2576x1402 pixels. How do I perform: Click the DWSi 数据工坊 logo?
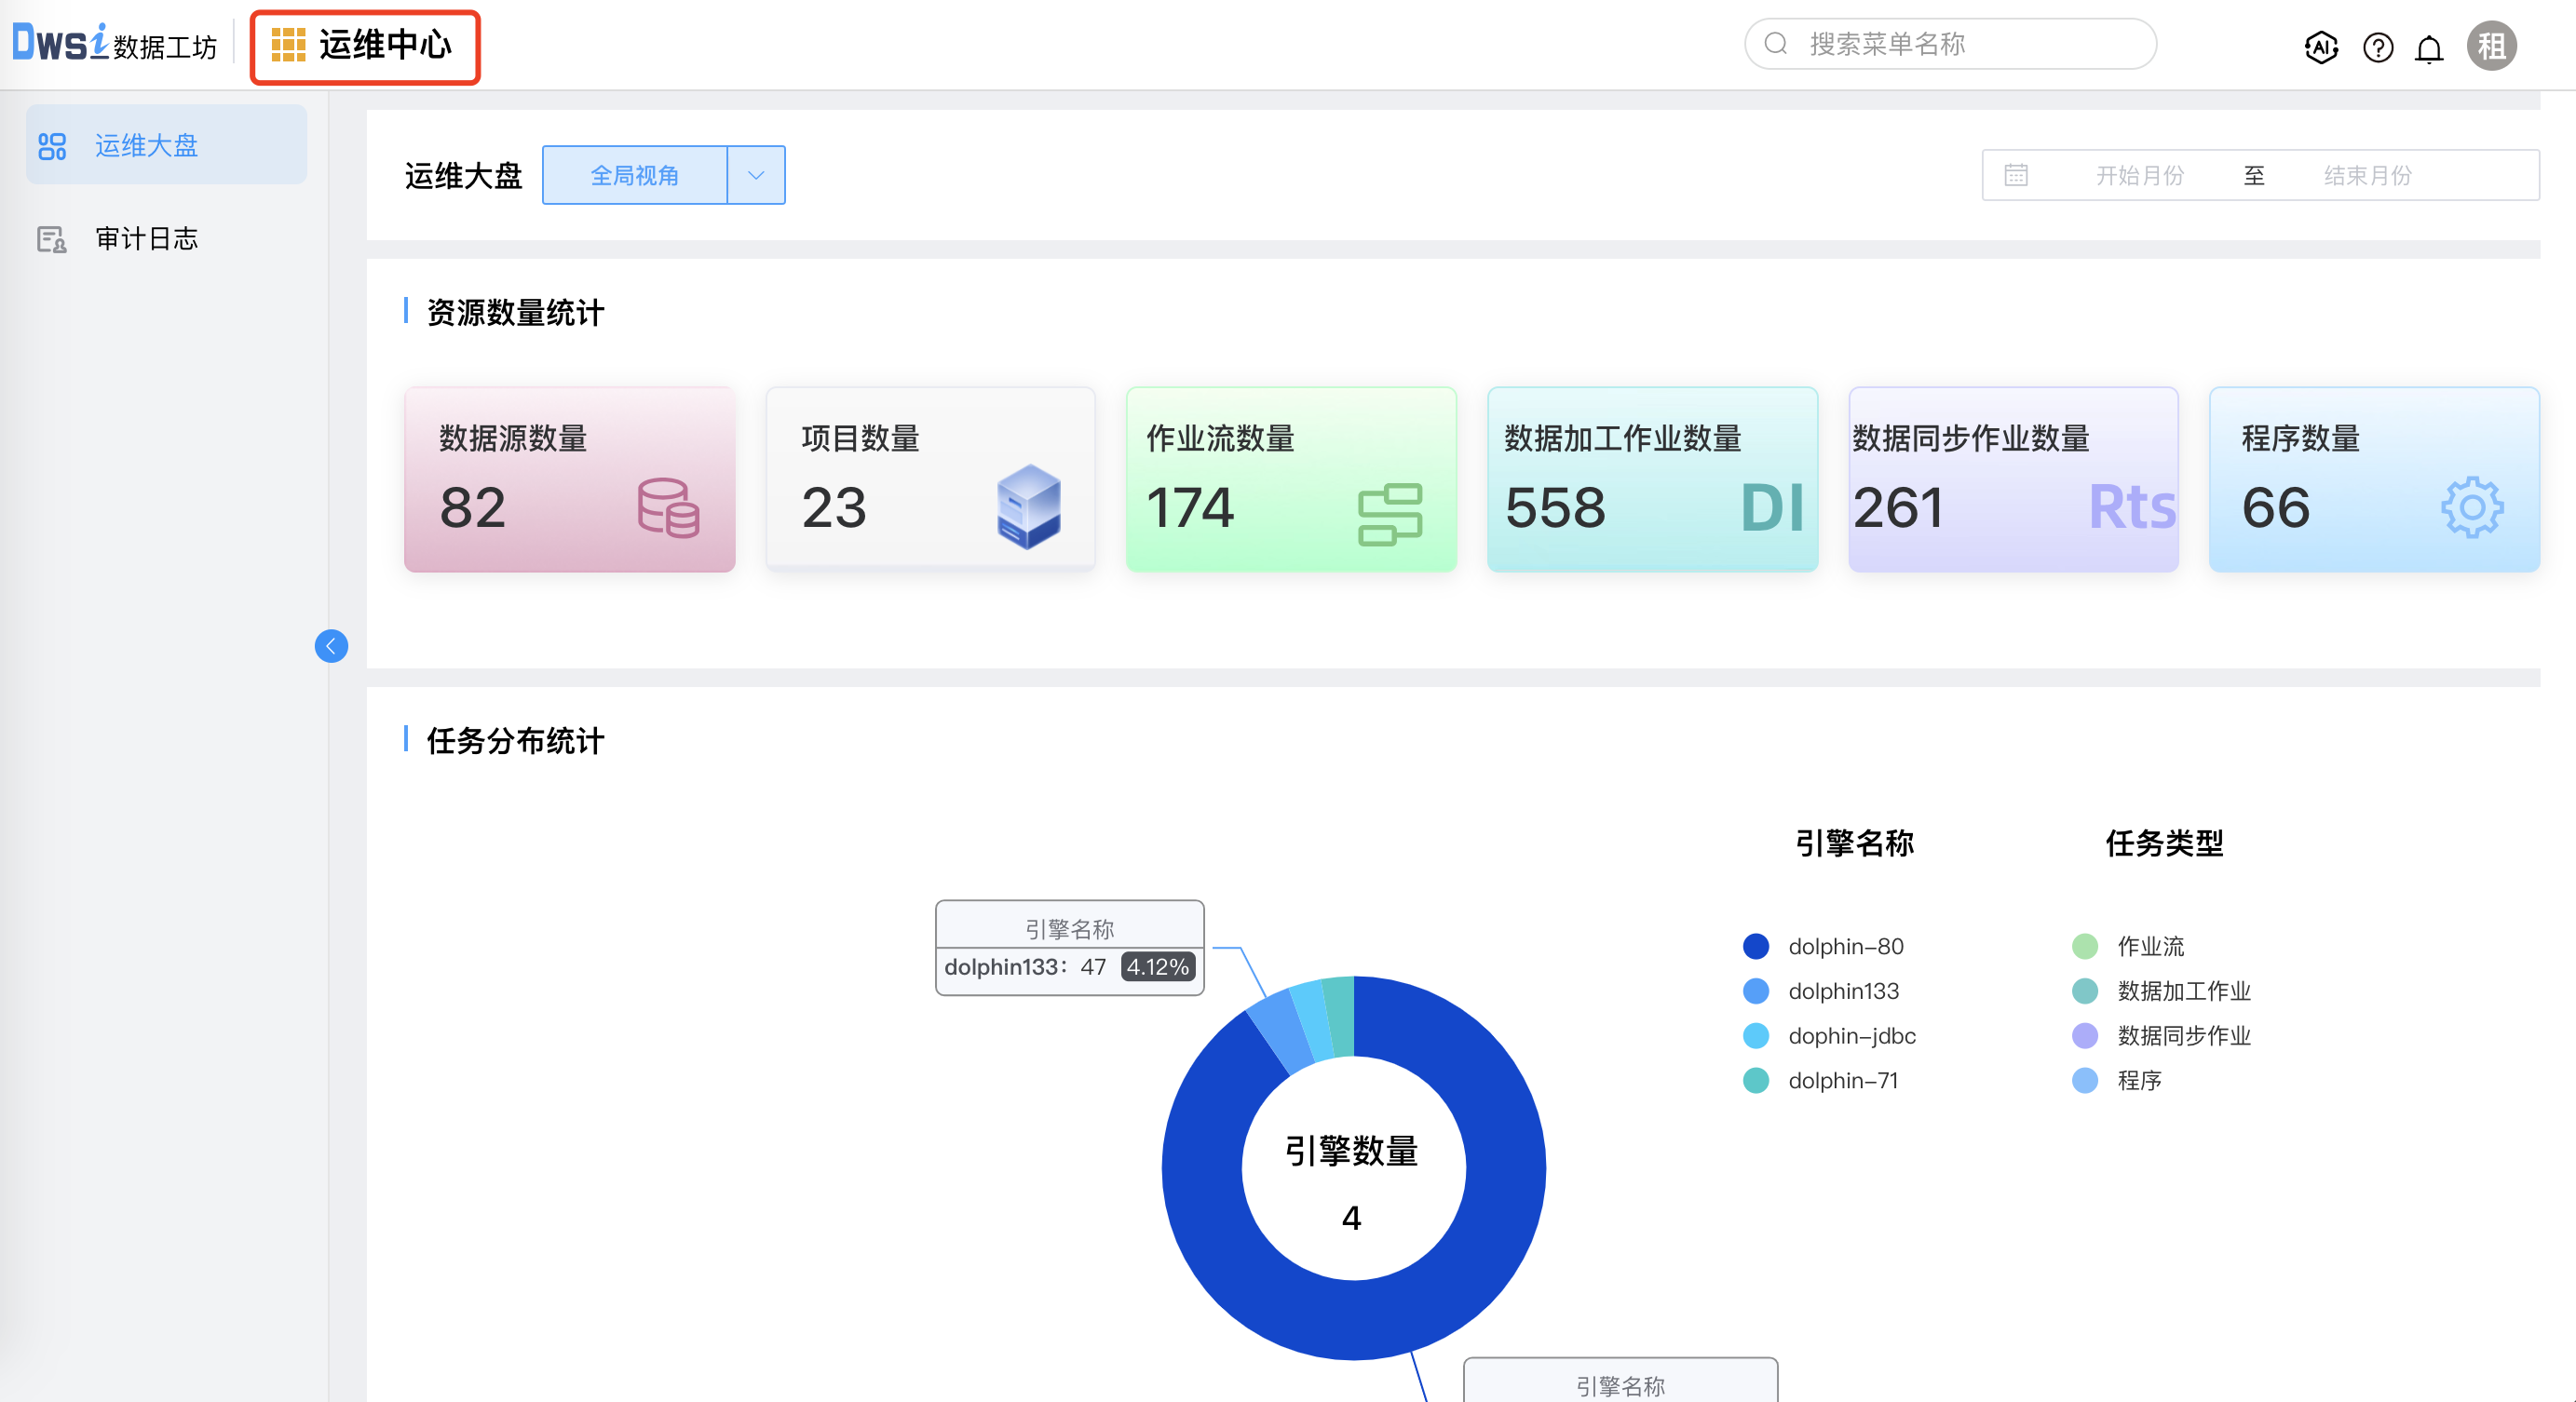[x=114, y=44]
